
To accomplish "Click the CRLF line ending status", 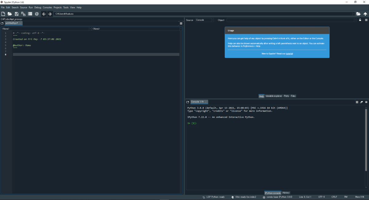I will pos(334,197).
